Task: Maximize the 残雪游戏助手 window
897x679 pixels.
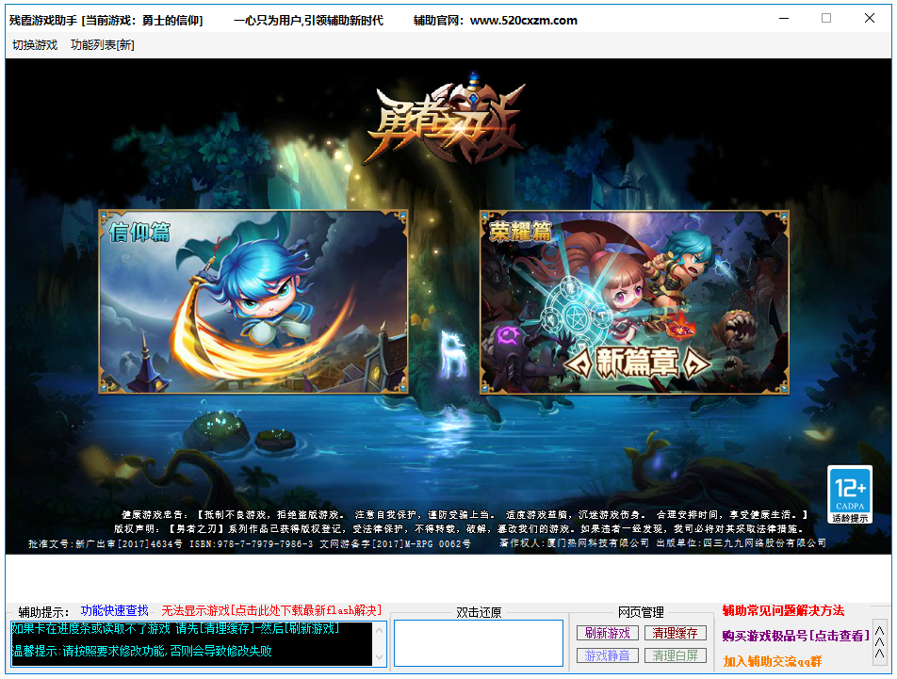Action: [x=826, y=19]
